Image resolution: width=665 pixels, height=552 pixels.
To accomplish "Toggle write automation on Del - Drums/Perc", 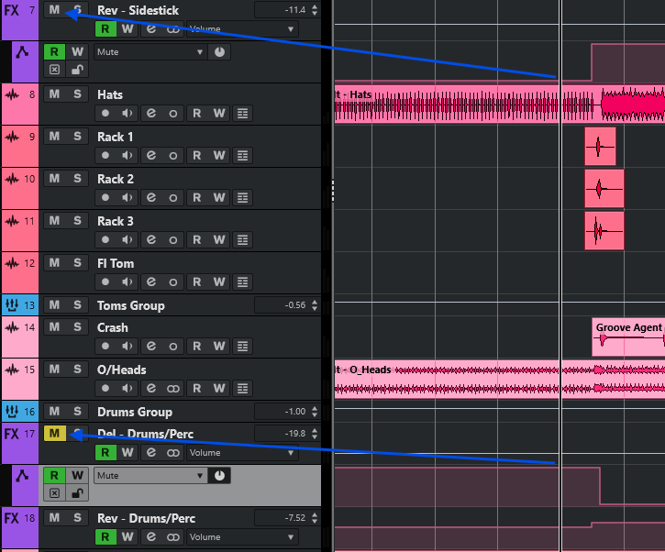I will point(127,452).
